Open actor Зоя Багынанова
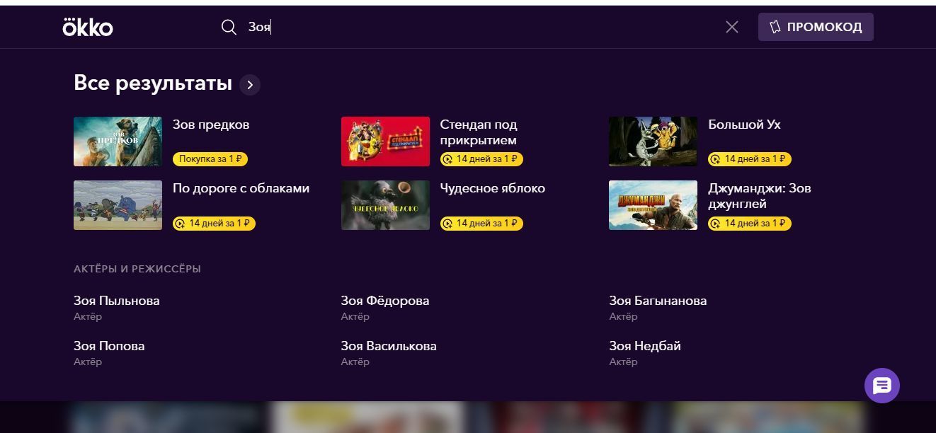This screenshot has width=936, height=433. click(658, 301)
